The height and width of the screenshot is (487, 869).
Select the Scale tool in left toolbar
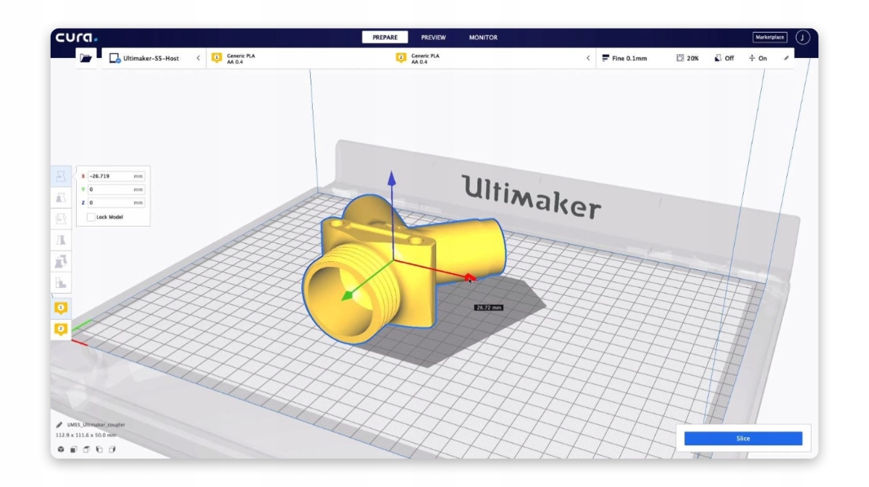click(x=61, y=197)
